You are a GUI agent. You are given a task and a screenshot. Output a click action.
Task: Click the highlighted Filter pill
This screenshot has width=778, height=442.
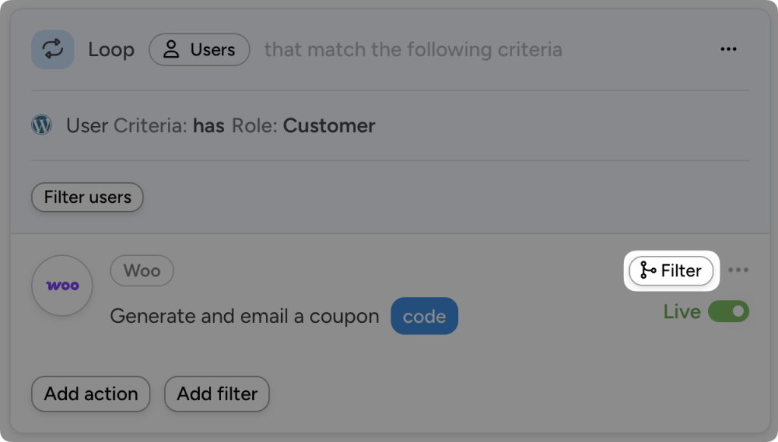(x=671, y=270)
